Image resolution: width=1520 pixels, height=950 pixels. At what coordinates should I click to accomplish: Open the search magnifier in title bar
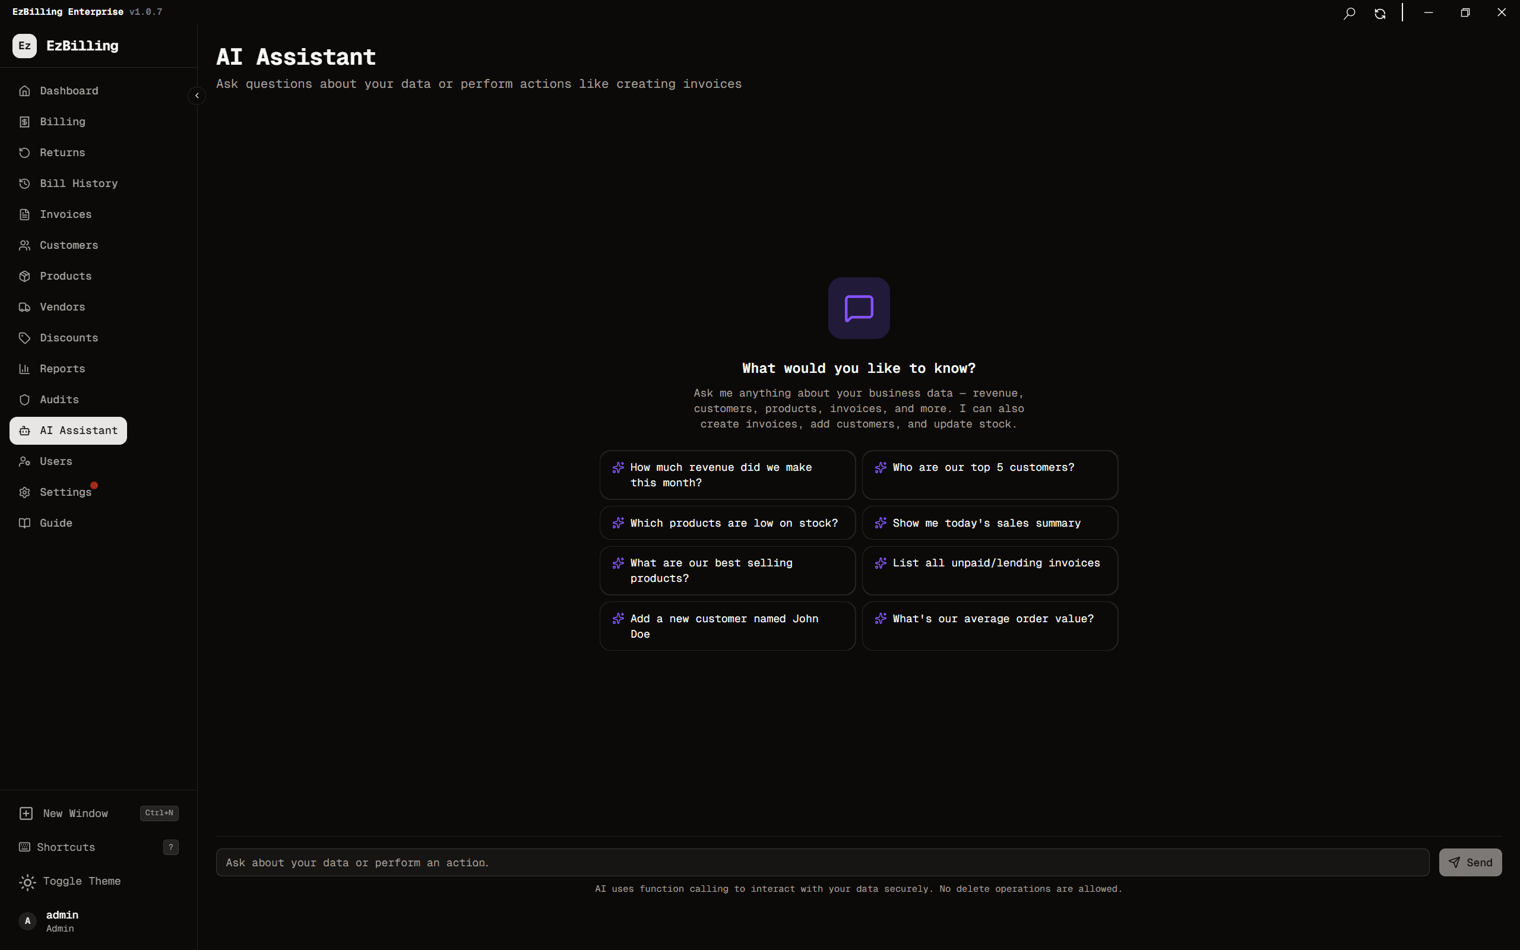pyautogui.click(x=1348, y=13)
